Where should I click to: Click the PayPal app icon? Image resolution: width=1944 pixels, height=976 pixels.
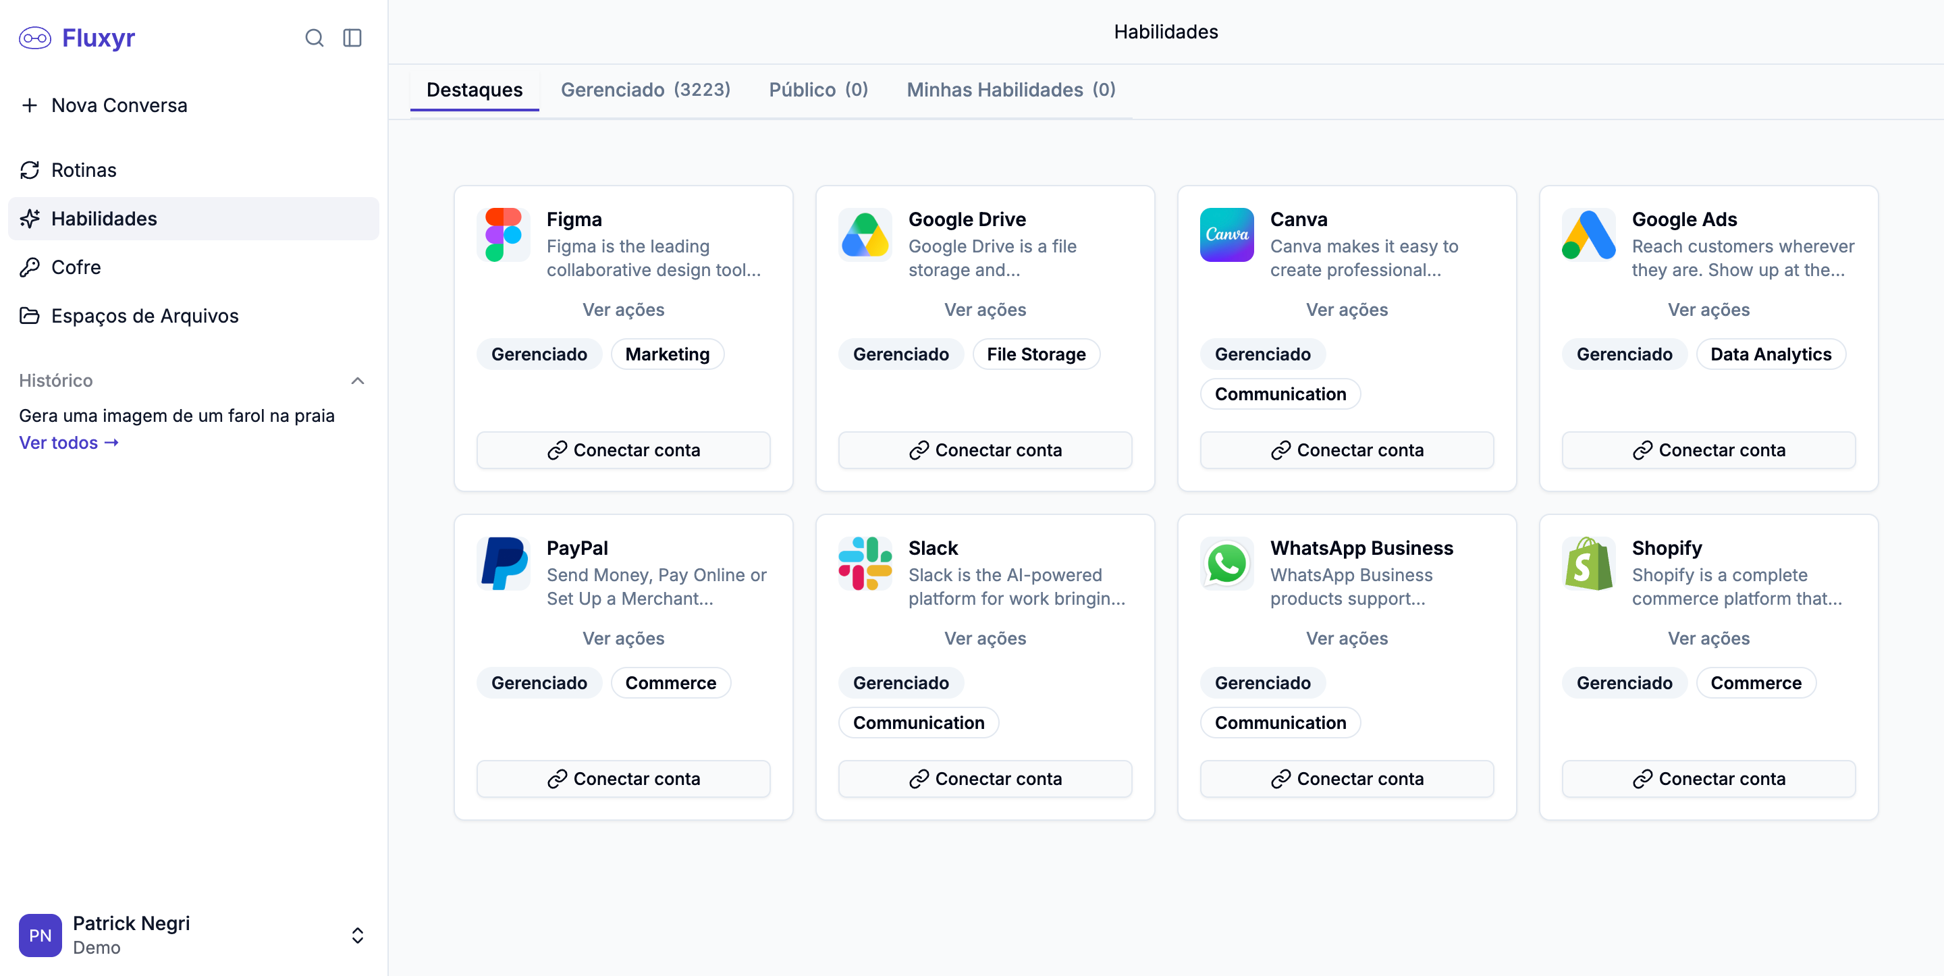504,563
